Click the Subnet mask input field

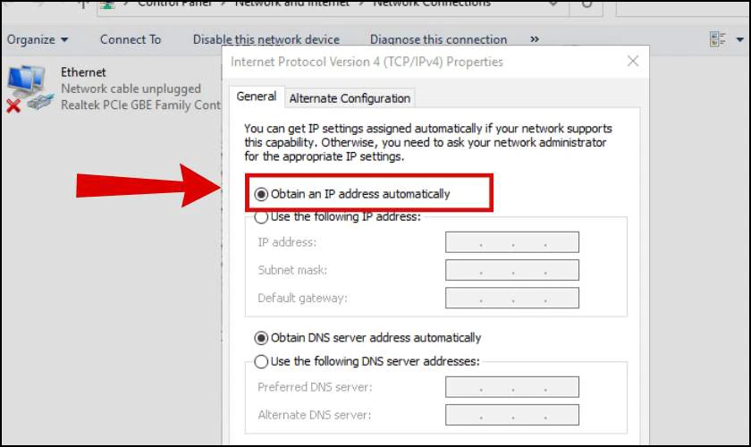tap(512, 270)
